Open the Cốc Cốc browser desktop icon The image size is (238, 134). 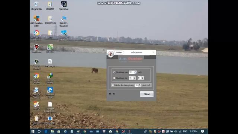50,48
